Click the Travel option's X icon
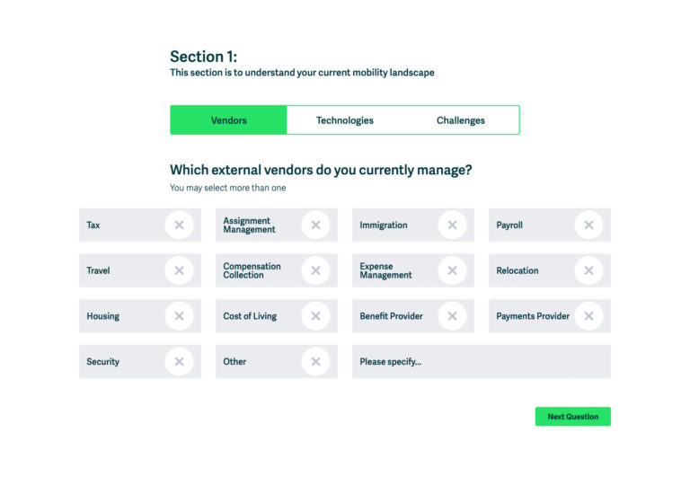Screen dimensions: 690x477 tap(179, 270)
